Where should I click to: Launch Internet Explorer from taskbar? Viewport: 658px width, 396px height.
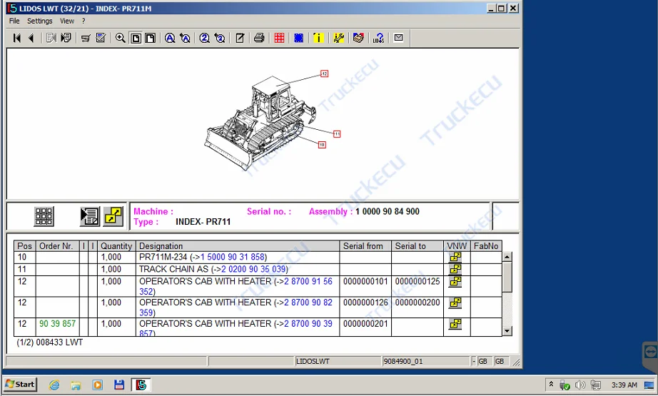tap(54, 385)
